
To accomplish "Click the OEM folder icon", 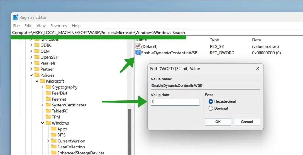I will click(37, 51).
